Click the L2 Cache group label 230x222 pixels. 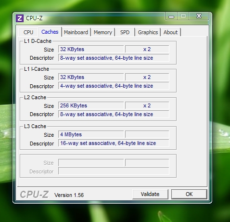pyautogui.click(x=35, y=97)
